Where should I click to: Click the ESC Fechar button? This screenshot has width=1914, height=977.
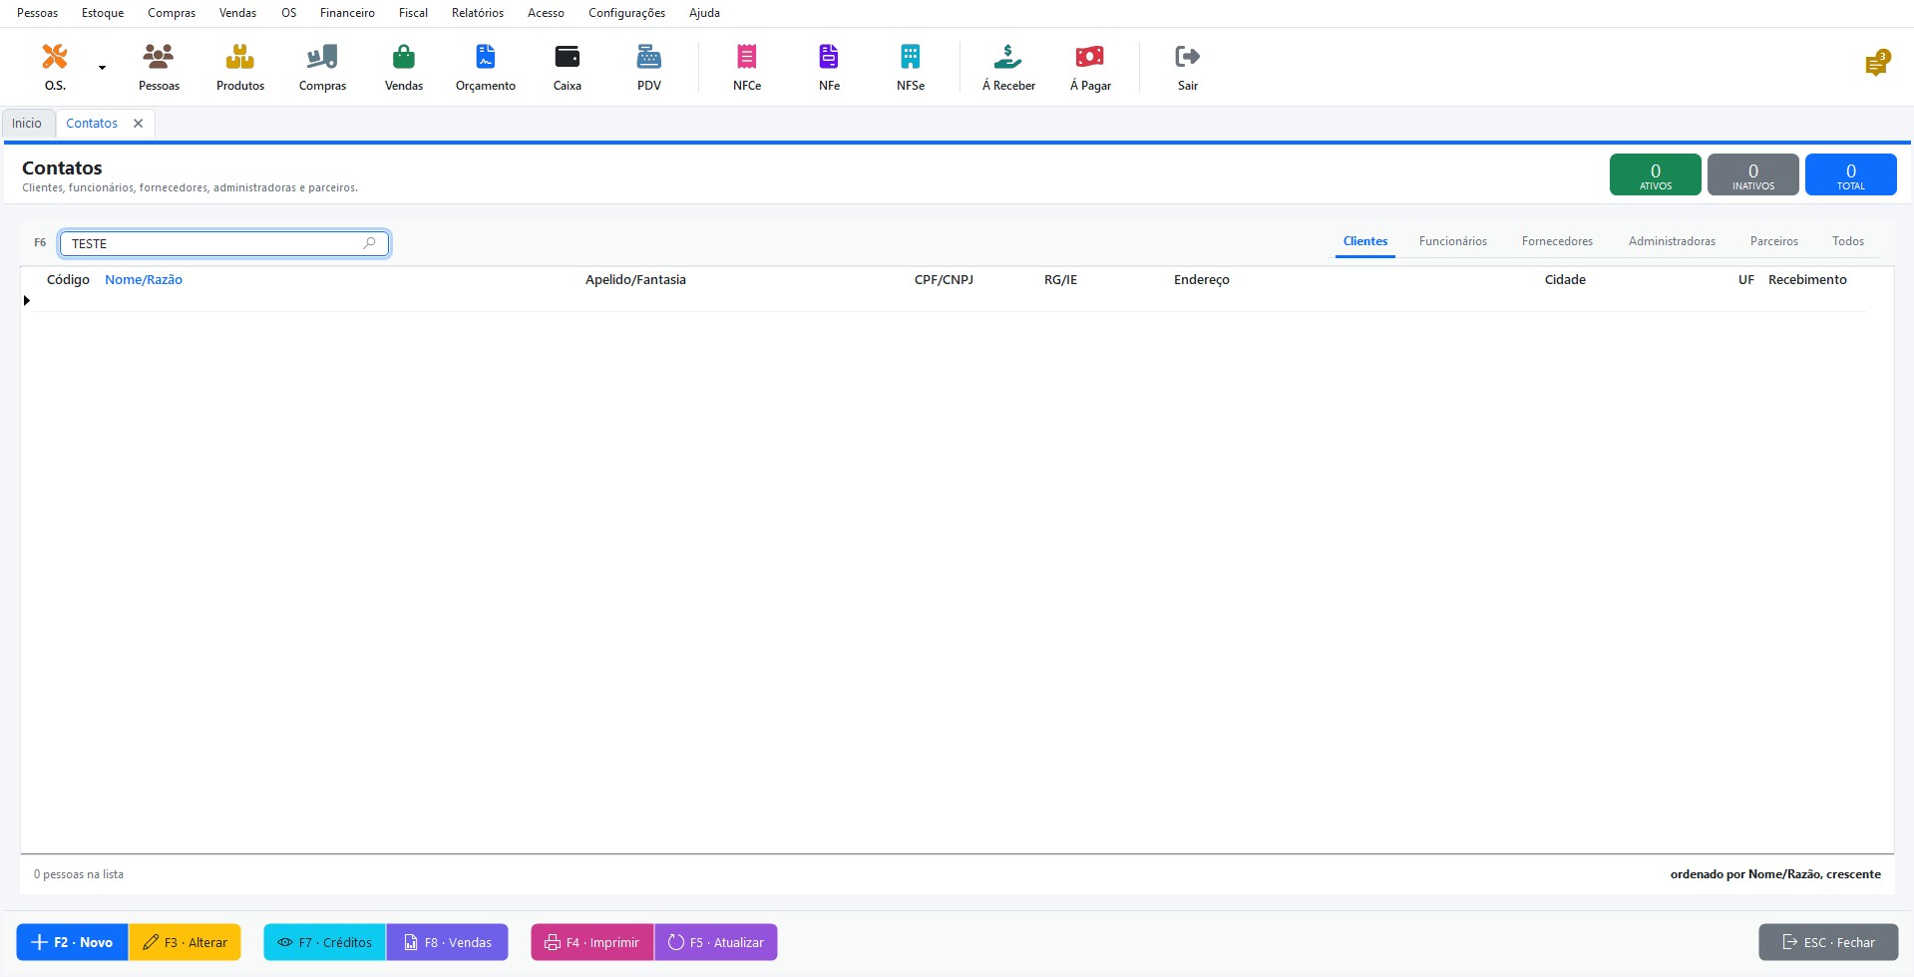coord(1828,942)
